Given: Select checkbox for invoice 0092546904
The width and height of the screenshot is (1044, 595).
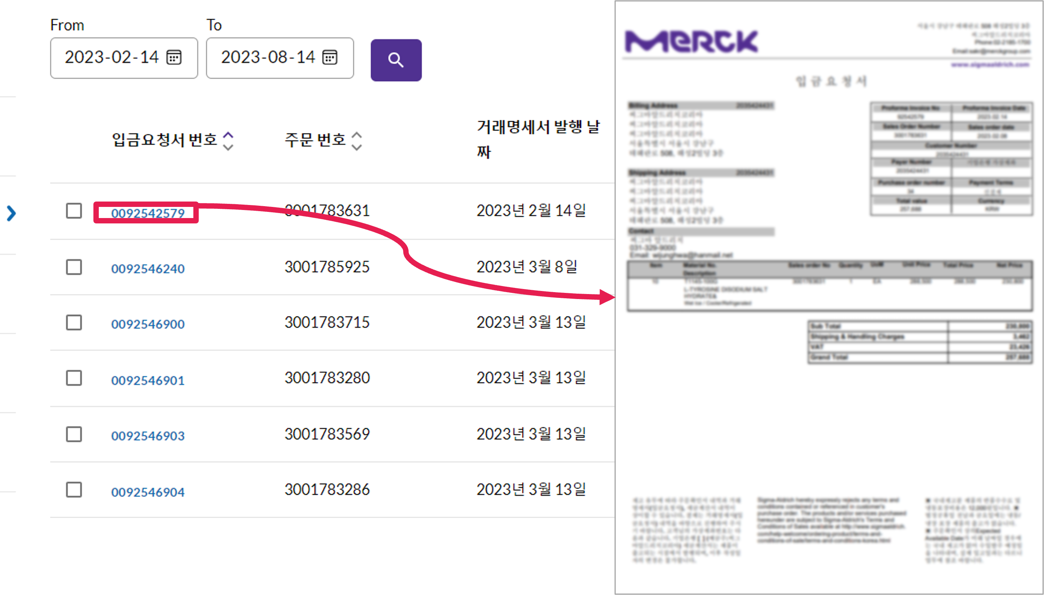Looking at the screenshot, I should point(74,489).
